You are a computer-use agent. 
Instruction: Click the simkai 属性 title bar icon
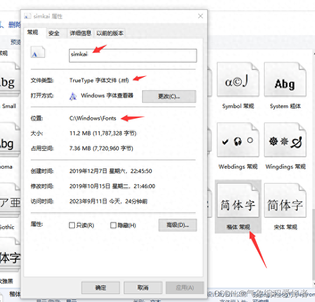28,16
